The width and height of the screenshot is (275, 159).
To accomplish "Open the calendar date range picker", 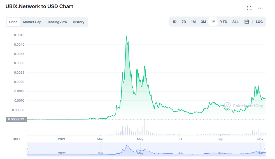I will coord(247,22).
